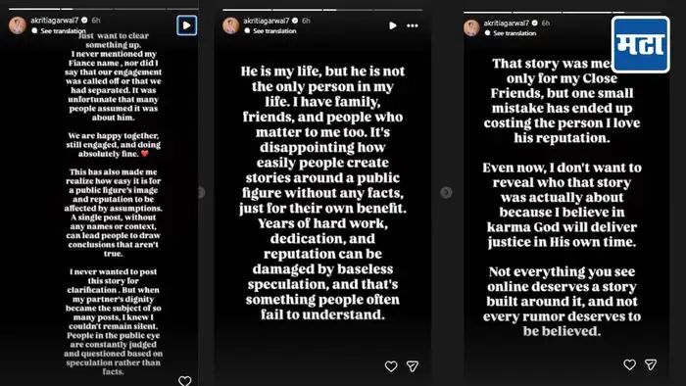This screenshot has height=386, width=686.
Task: Open the three-dot menu on middle story
Action: (413, 25)
